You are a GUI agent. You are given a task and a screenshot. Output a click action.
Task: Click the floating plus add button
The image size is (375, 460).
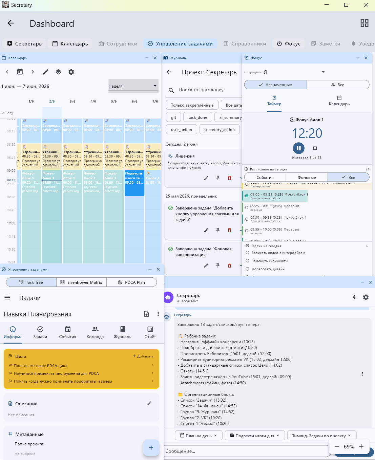(x=151, y=448)
